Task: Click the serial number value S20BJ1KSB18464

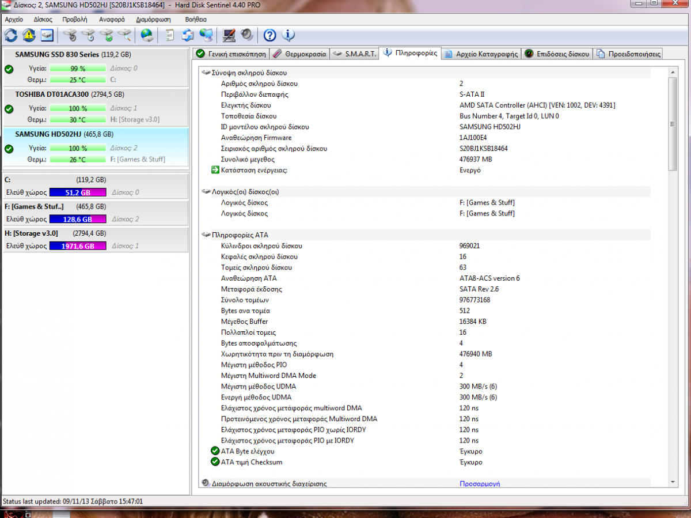Action: 484,149
